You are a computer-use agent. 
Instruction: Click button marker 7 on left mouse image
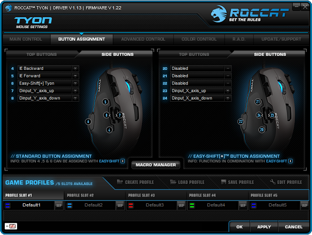point(120,115)
